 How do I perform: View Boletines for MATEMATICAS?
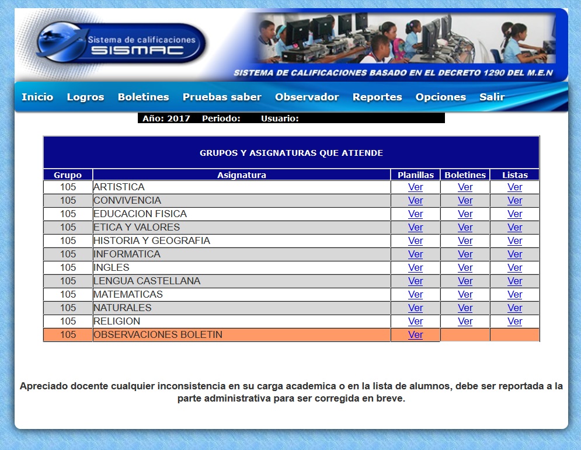point(465,294)
